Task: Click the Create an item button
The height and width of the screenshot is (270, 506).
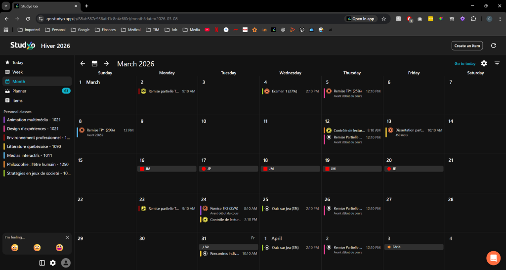Action: tap(467, 46)
